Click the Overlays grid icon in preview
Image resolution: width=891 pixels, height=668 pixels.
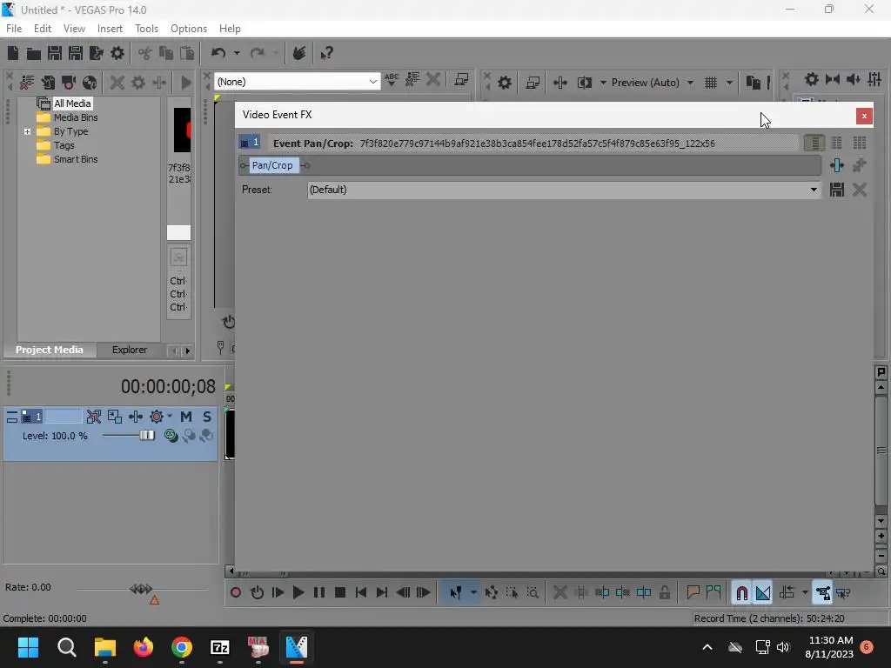[x=711, y=83]
